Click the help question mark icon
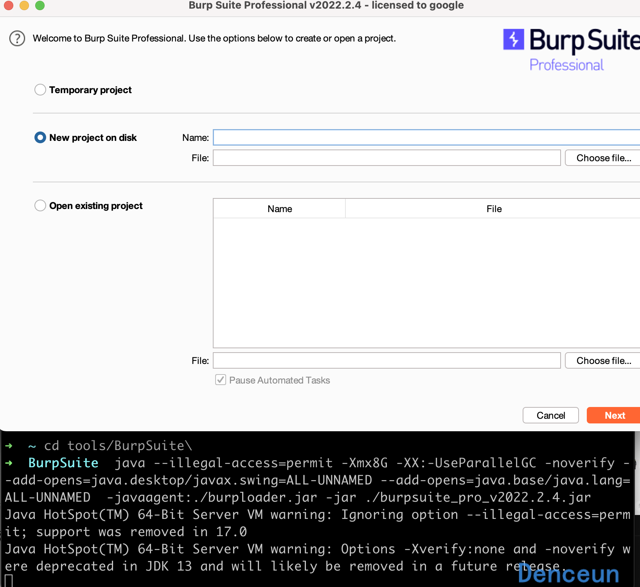This screenshot has height=587, width=640. tap(17, 38)
